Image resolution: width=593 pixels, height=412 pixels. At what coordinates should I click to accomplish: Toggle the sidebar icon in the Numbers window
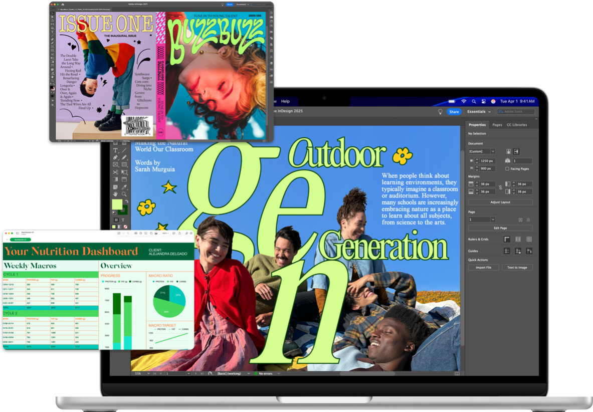pyautogui.click(x=18, y=233)
